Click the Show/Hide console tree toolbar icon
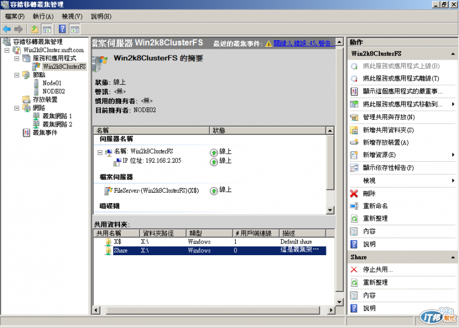Screen dimensions: 459x328 pos(47,29)
